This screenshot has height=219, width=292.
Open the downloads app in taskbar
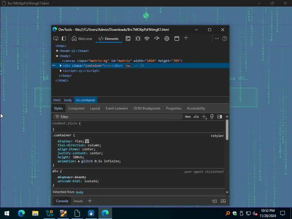tap(91, 213)
